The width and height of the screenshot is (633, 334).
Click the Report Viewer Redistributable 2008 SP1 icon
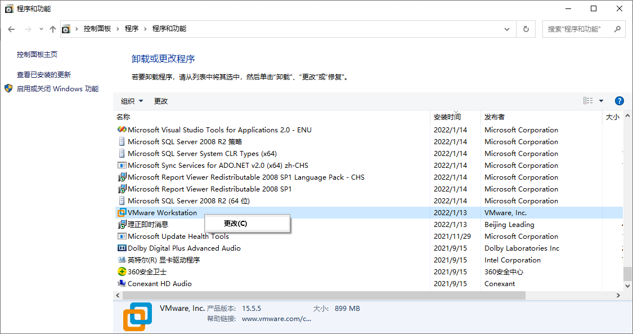point(122,189)
